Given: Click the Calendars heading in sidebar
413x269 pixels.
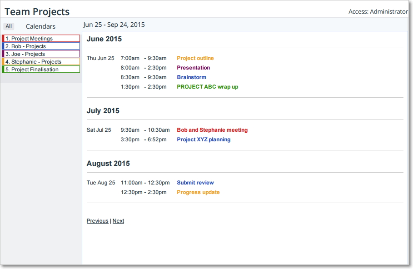Looking at the screenshot, I should pyautogui.click(x=40, y=26).
